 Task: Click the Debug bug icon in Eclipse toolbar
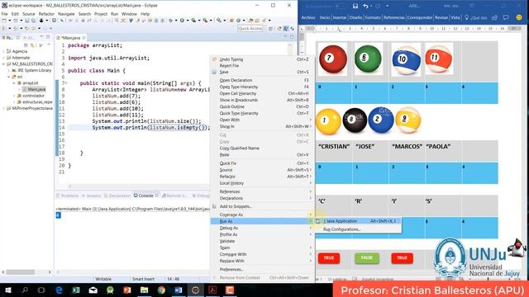[171, 21]
